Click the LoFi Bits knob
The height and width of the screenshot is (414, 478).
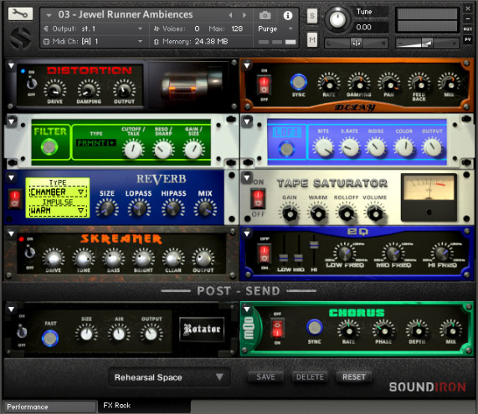pos(324,147)
